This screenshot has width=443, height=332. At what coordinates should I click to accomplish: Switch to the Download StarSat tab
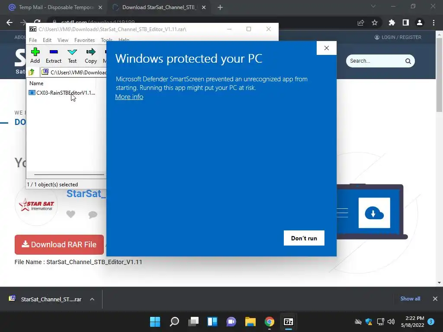(159, 7)
